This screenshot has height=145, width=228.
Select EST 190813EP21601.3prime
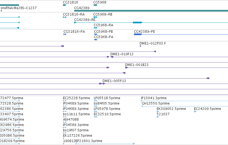pos(83,141)
